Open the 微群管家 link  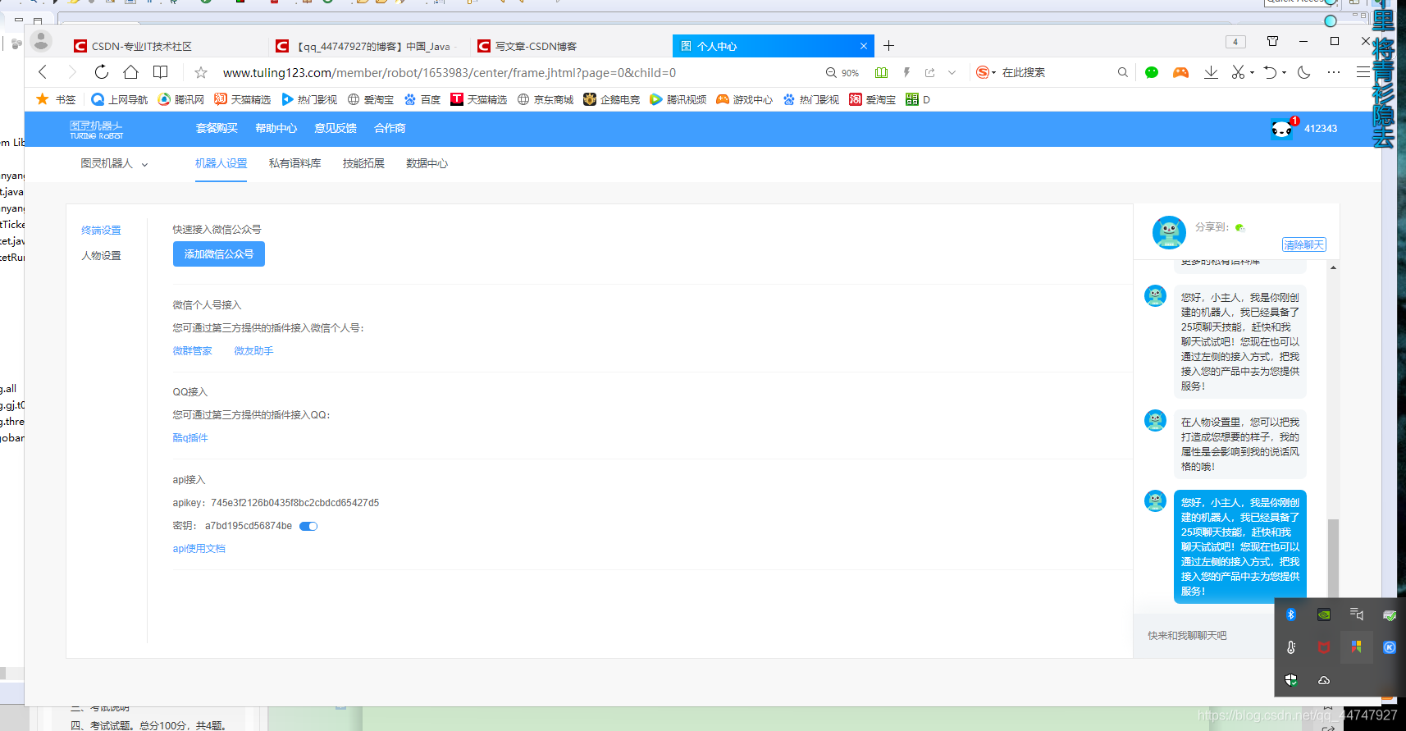192,350
